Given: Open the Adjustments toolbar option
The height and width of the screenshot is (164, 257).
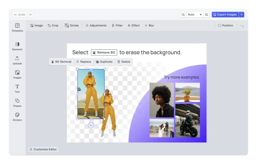Looking at the screenshot, I should [96, 25].
